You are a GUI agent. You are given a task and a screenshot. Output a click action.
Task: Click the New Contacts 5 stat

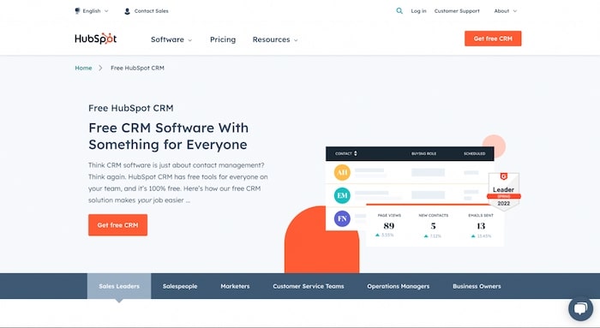[x=433, y=225]
